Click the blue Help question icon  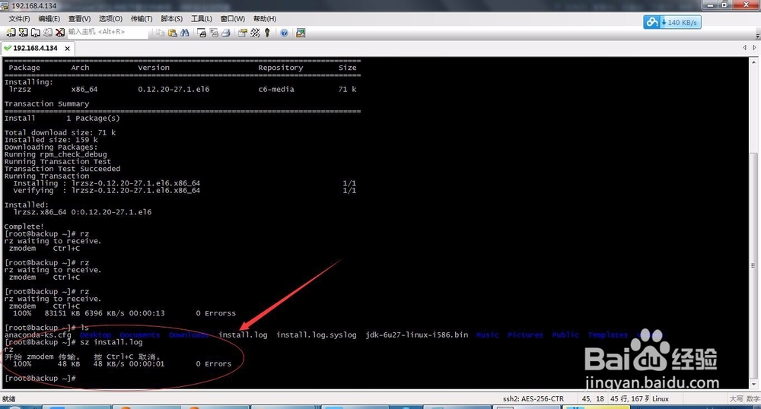point(285,33)
